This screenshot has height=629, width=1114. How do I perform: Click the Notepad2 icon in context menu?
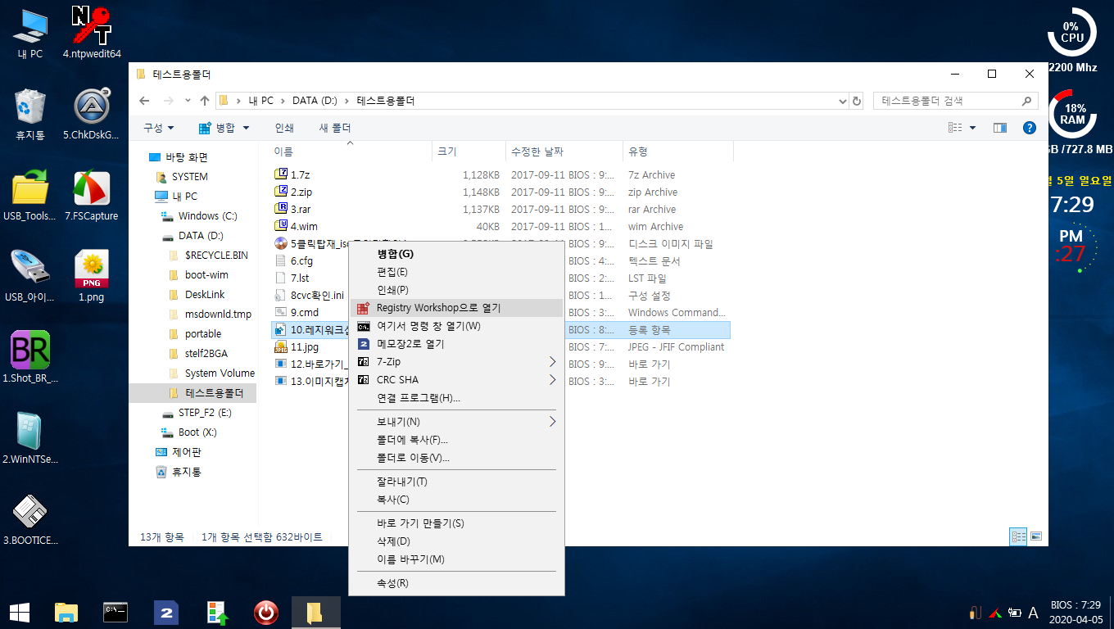click(x=363, y=344)
